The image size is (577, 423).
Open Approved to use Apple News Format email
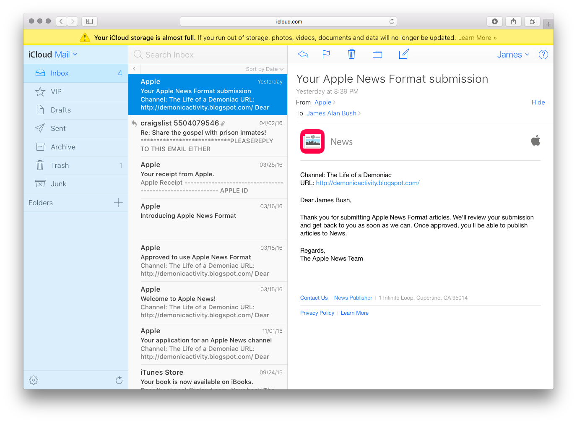click(x=208, y=261)
